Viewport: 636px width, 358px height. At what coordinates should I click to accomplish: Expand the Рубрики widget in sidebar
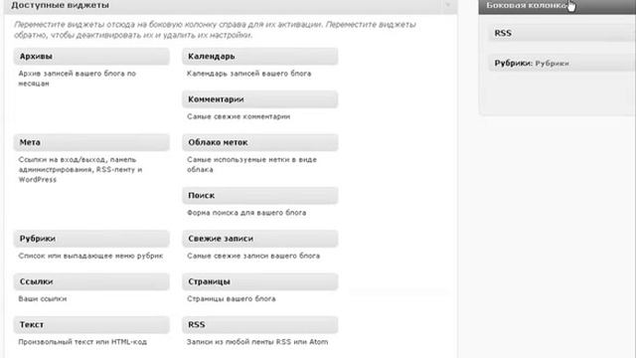[x=562, y=64]
